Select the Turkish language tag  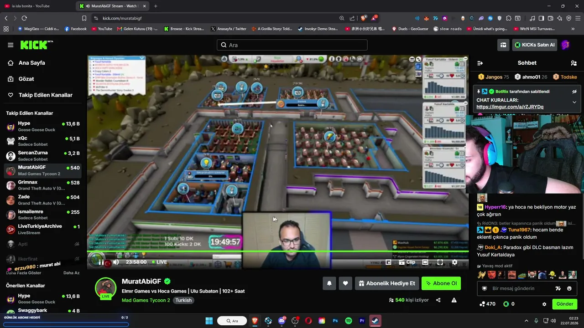pyautogui.click(x=183, y=300)
